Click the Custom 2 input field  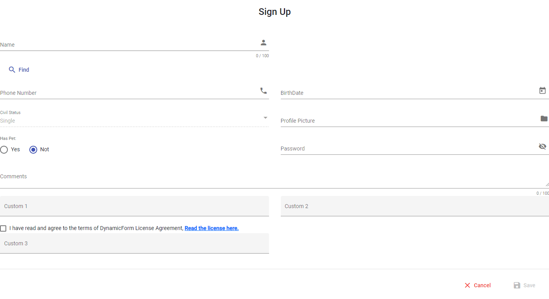pyautogui.click(x=415, y=206)
